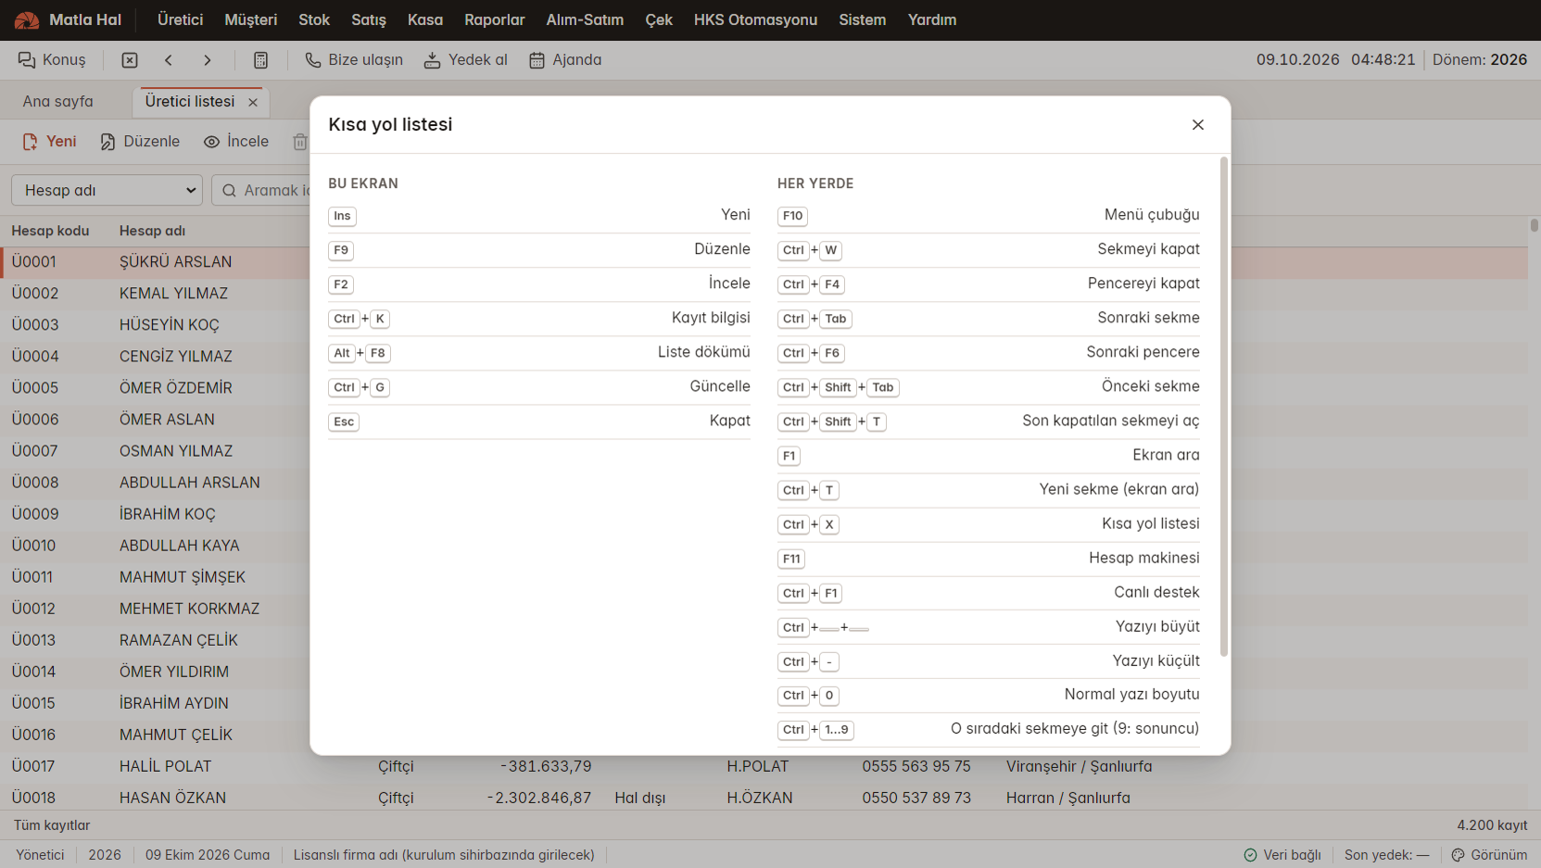Switch to the Ana sayfa tab
Viewport: 1541px width, 868px height.
coord(57,102)
